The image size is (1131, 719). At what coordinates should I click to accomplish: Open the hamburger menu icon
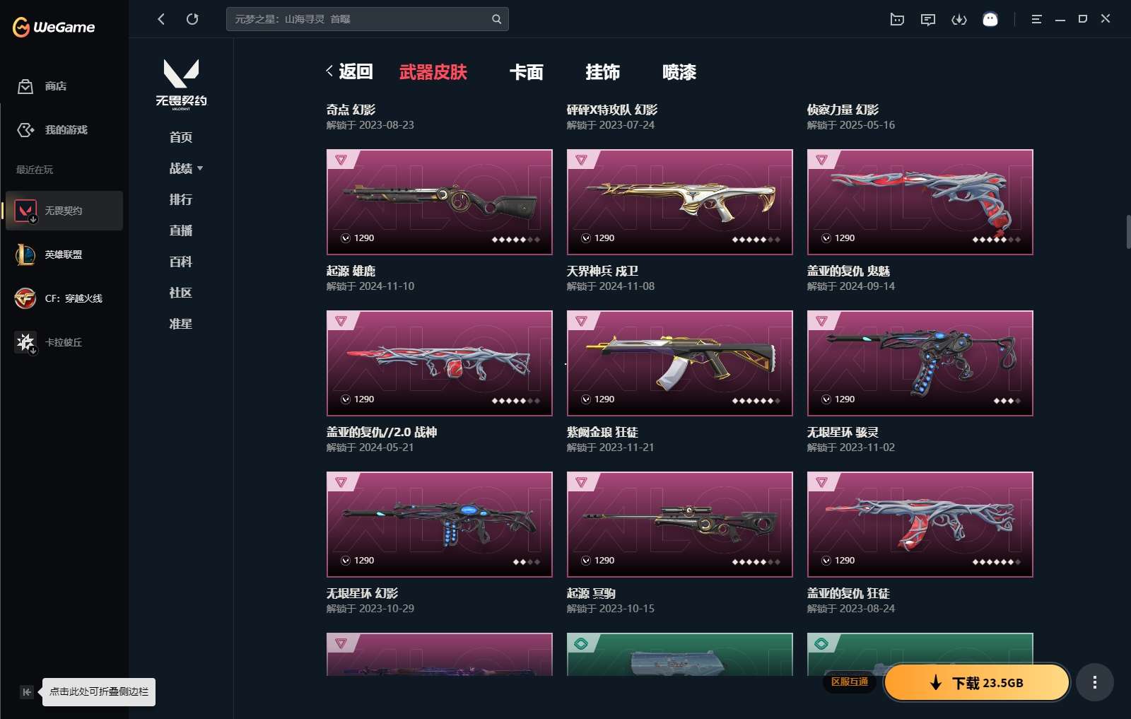click(1036, 19)
